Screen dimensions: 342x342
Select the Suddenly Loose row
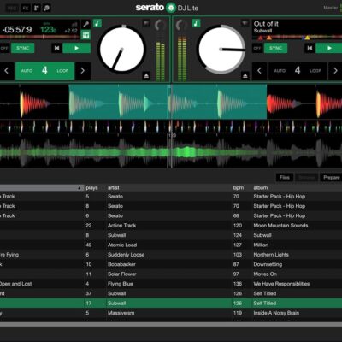171,255
